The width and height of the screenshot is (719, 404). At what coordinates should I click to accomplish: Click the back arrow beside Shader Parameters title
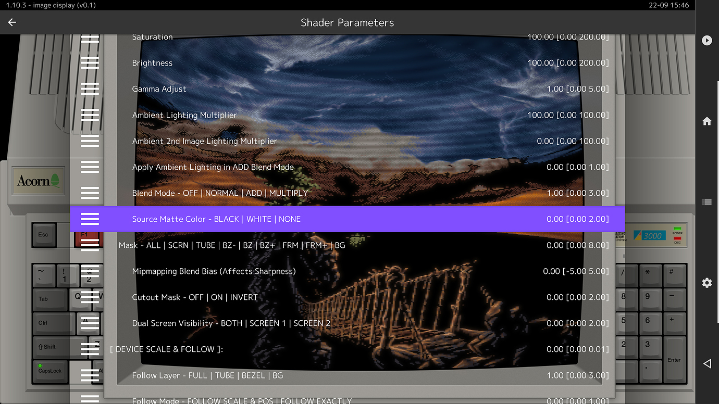point(11,22)
